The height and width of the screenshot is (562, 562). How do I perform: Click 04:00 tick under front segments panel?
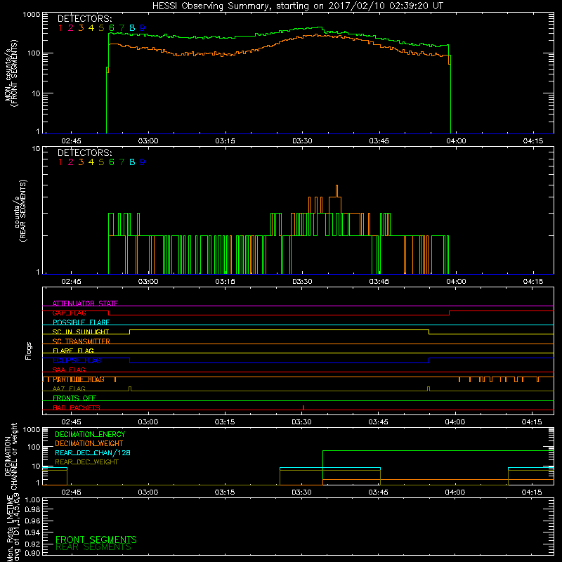[456, 141]
